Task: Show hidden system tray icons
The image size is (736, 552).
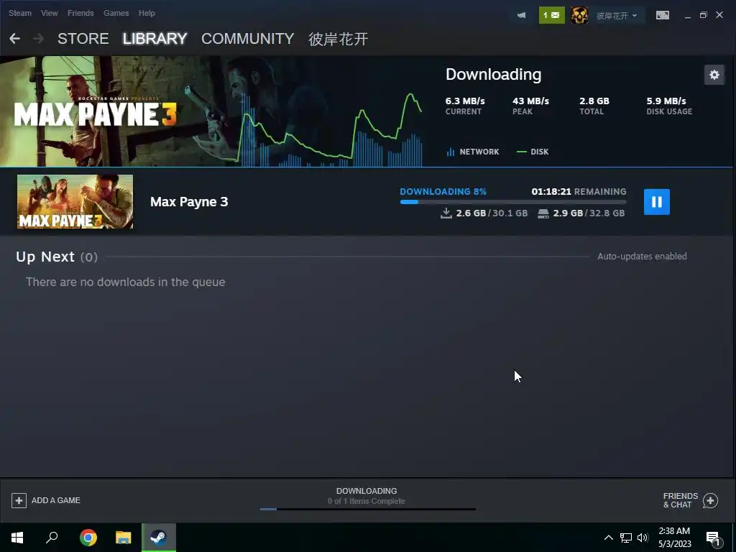Action: coord(608,538)
